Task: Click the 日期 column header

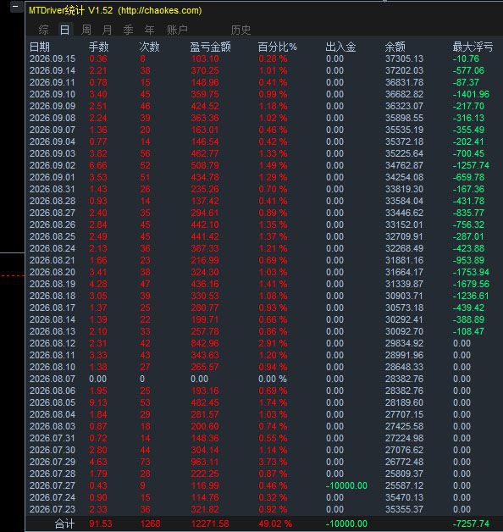Action: tap(40, 47)
